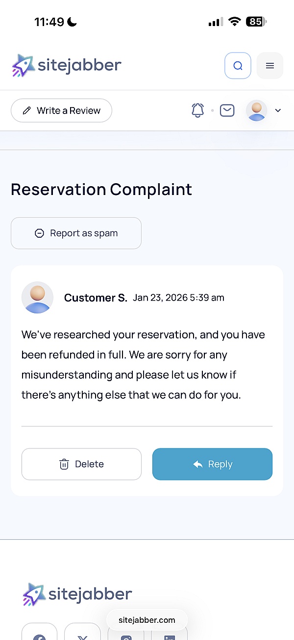This screenshot has height=640, width=294.
Task: Reply to the Customer S. message
Action: (212, 464)
